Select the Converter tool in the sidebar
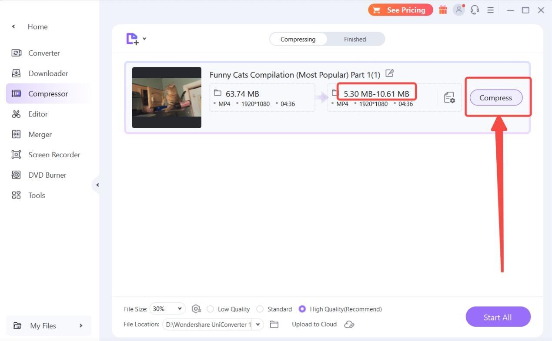 (x=43, y=53)
